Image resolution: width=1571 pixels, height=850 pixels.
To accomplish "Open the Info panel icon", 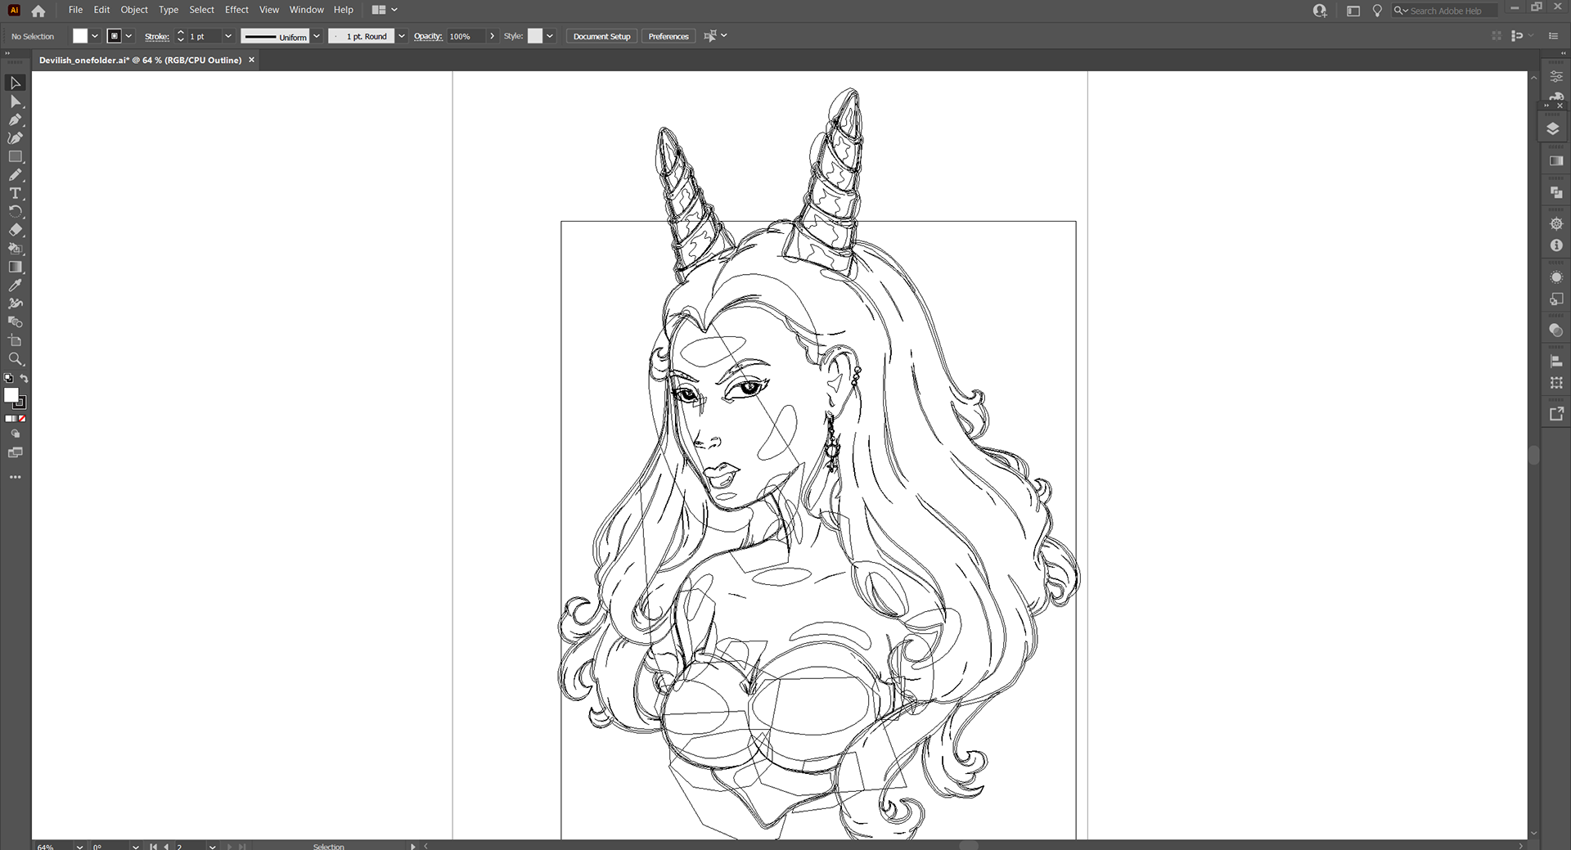I will click(1556, 245).
